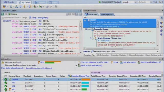Go to the next alternative with the arrow button
164x92 pixels.
point(77,14)
